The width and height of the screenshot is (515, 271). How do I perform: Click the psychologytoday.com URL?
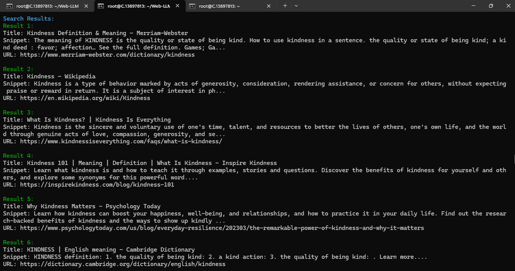click(222, 228)
